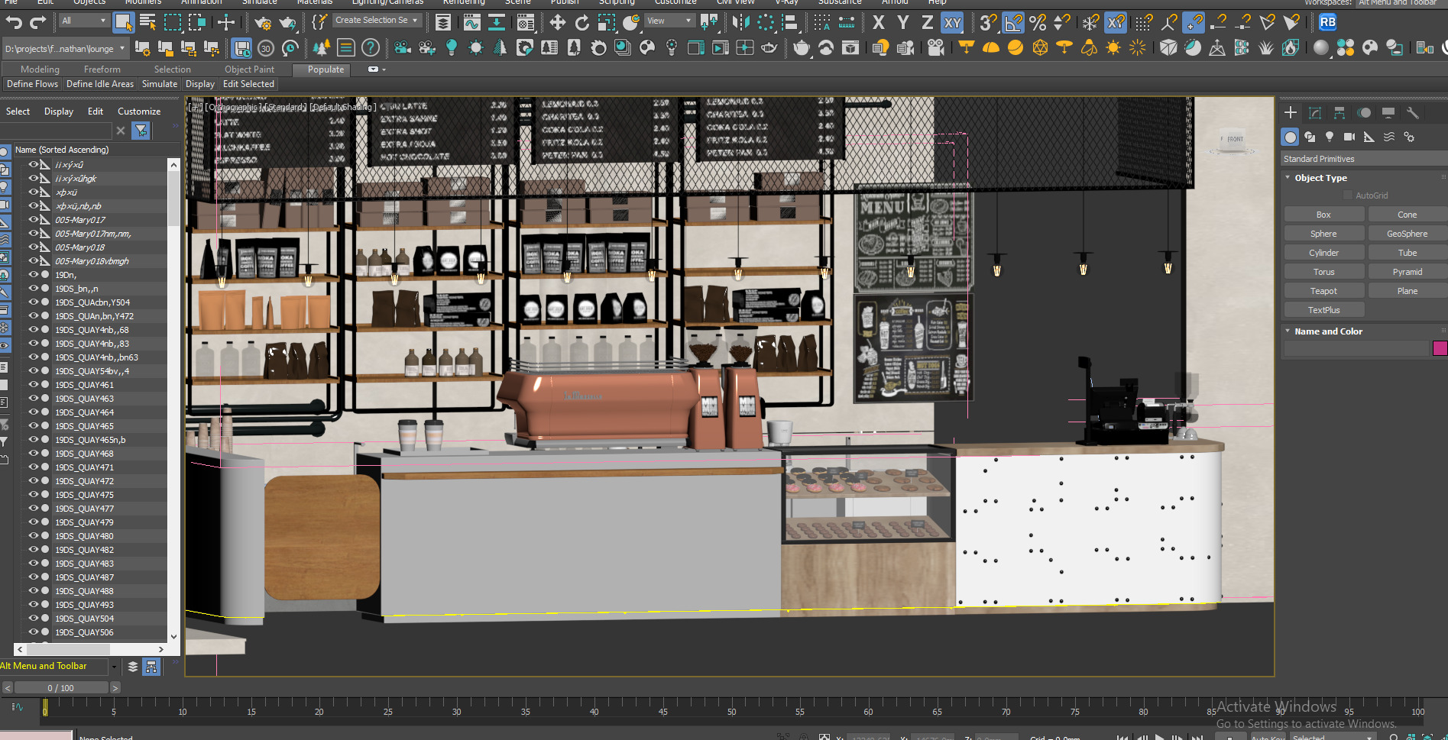Viewport: 1448px width, 740px height.
Task: Select the Rotate transform tool
Action: (582, 22)
